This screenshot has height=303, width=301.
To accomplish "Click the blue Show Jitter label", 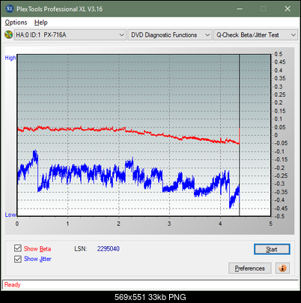I will point(37,259).
